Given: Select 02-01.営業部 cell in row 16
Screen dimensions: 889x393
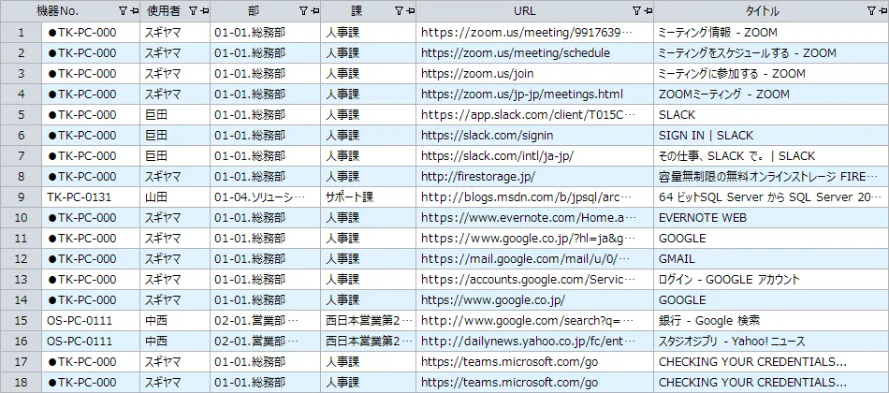Looking at the screenshot, I should click(x=266, y=342).
